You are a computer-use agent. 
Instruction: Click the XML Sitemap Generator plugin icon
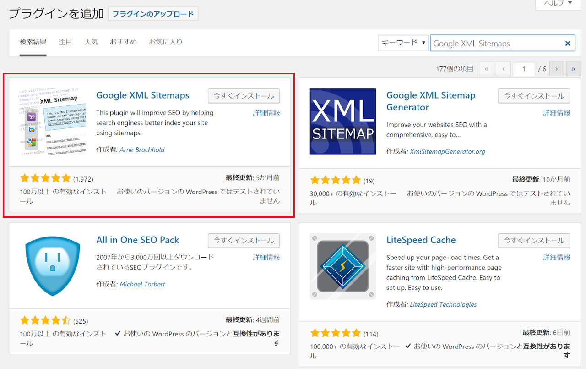[x=343, y=121]
